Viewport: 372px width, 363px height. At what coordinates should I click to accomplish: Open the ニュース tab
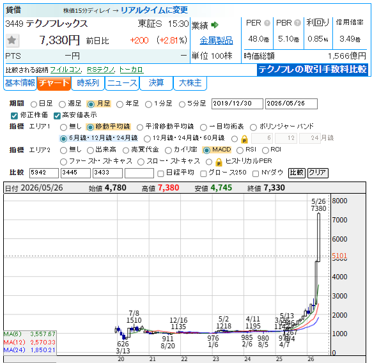pos(122,83)
